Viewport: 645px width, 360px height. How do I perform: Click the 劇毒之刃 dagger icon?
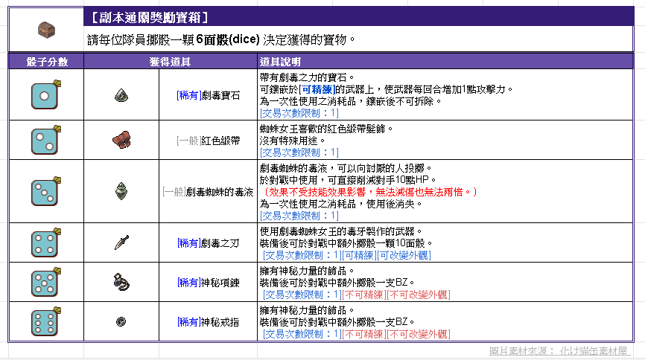[x=121, y=242]
